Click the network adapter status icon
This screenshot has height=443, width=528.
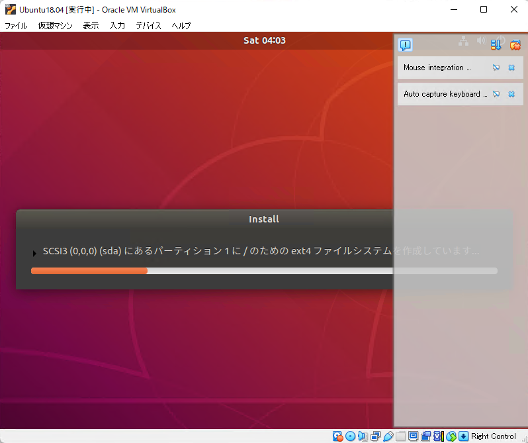(375, 436)
